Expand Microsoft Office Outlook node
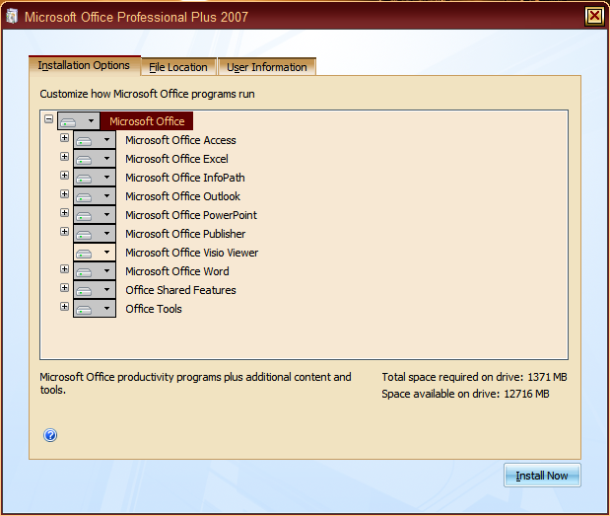Screen dimensions: 610x516 click(65, 193)
